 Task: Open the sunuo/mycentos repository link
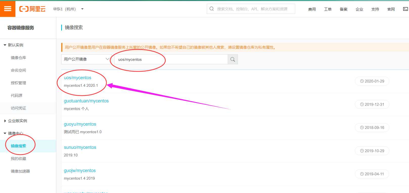click(80, 147)
